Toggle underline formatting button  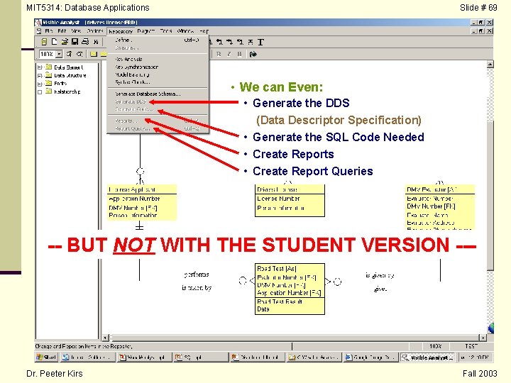(240, 54)
